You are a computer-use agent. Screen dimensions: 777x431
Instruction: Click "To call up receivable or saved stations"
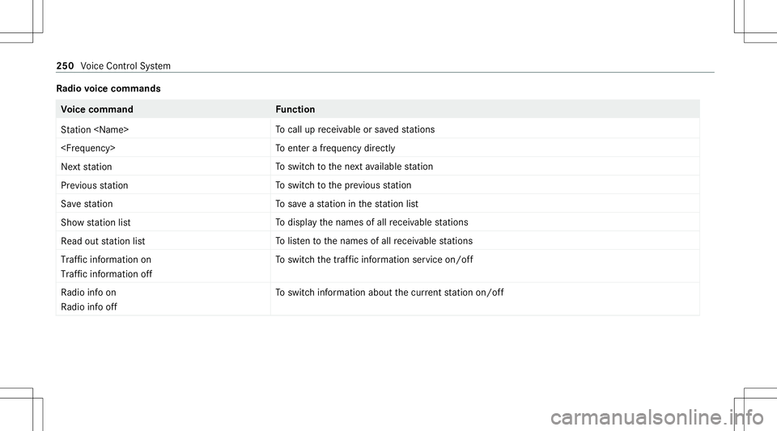[355, 129]
